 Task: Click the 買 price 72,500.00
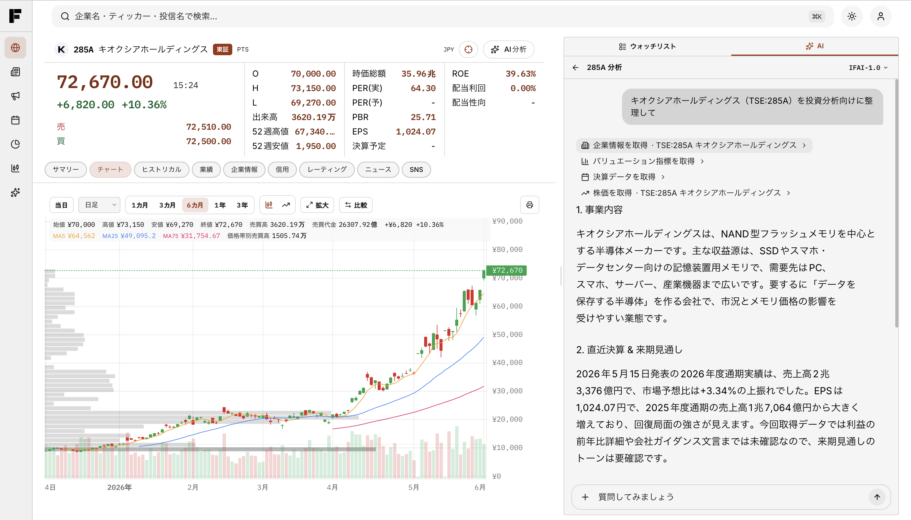(208, 141)
